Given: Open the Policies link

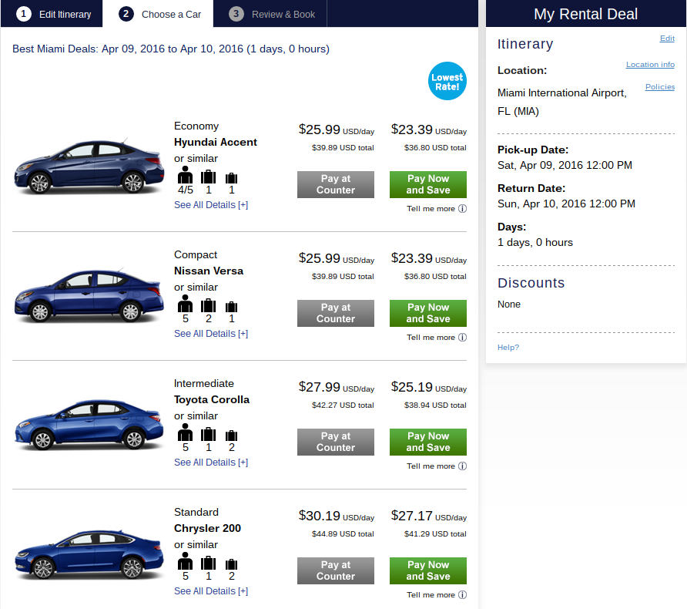Looking at the screenshot, I should tap(660, 87).
